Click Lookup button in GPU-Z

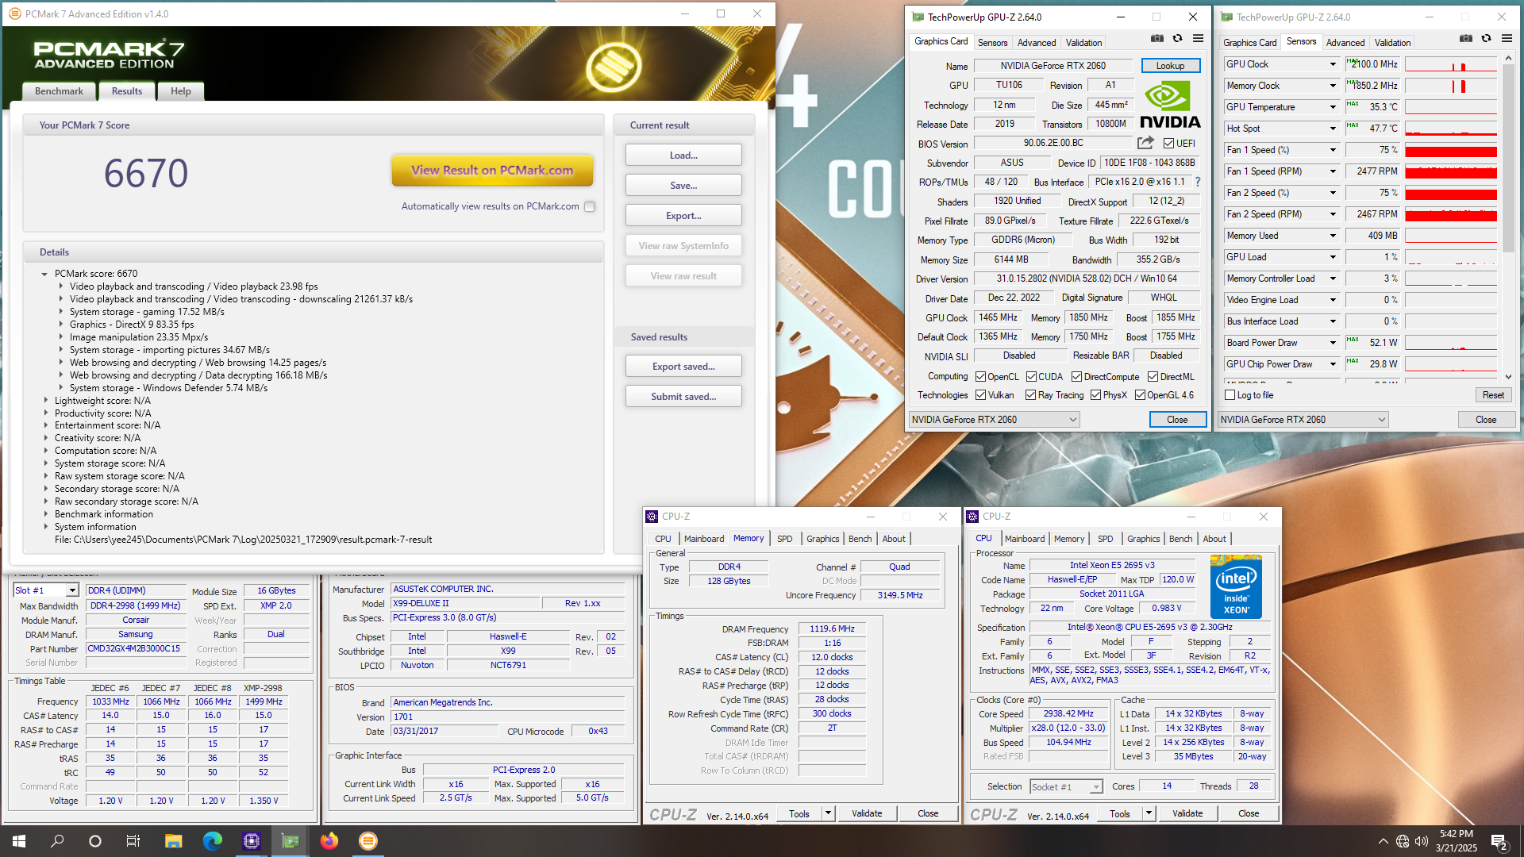1171,66
